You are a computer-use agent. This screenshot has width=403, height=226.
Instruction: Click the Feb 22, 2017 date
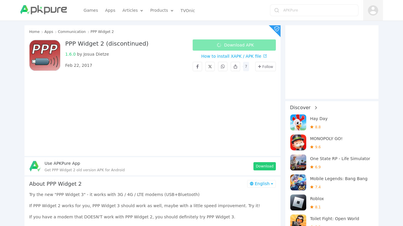click(x=79, y=65)
